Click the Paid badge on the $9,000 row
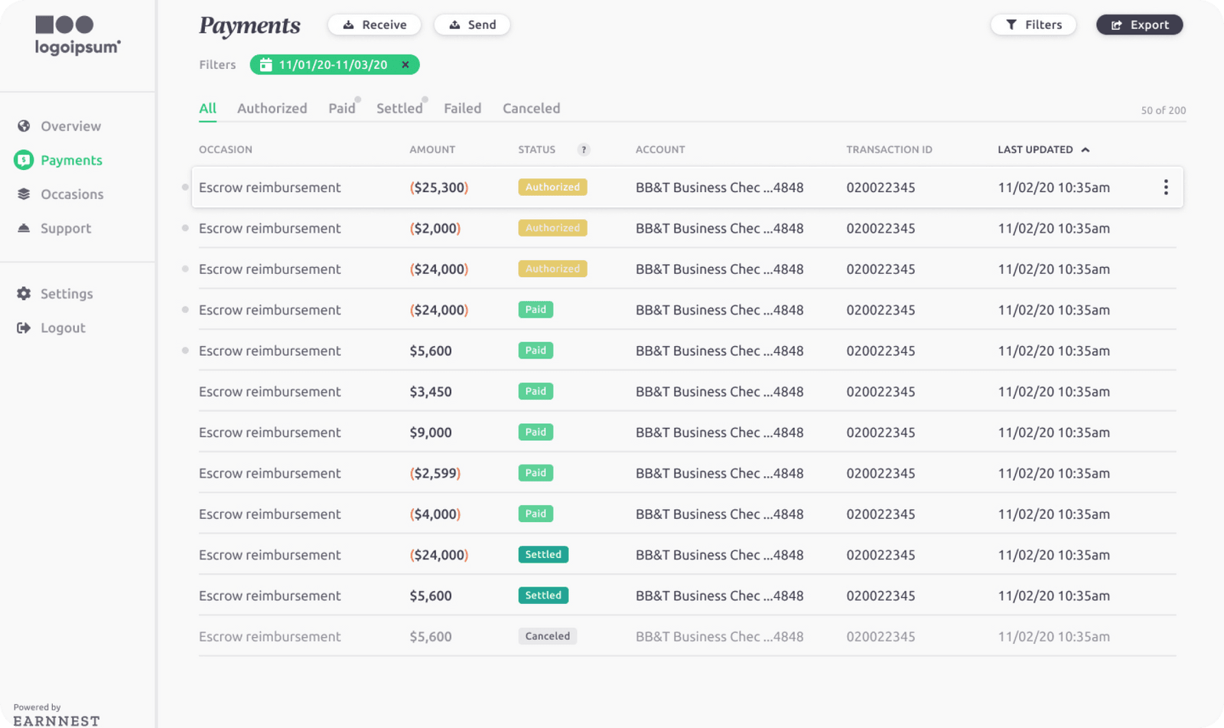The image size is (1224, 728). [535, 433]
